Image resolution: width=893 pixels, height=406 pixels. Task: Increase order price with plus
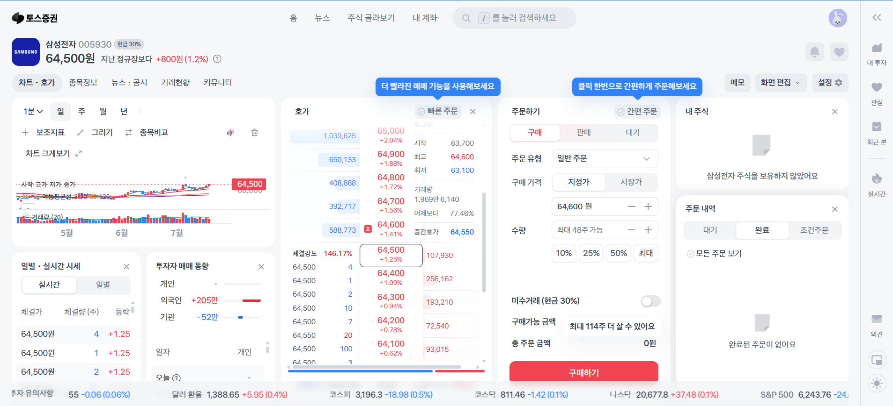(x=648, y=207)
